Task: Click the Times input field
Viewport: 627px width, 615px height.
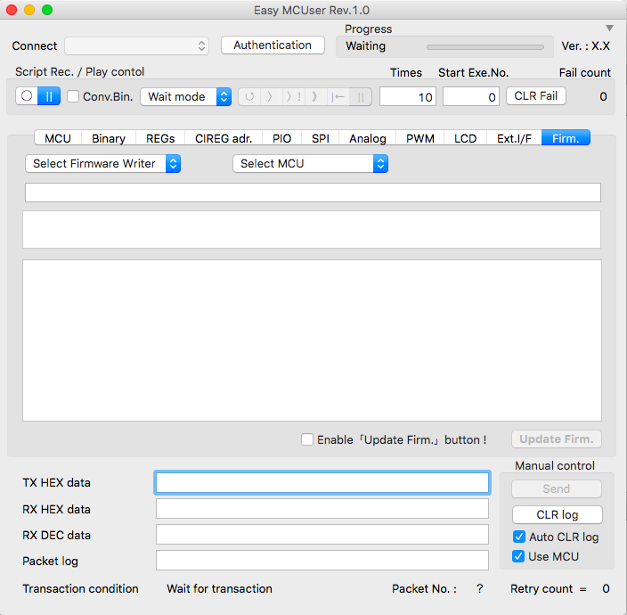Action: [408, 97]
